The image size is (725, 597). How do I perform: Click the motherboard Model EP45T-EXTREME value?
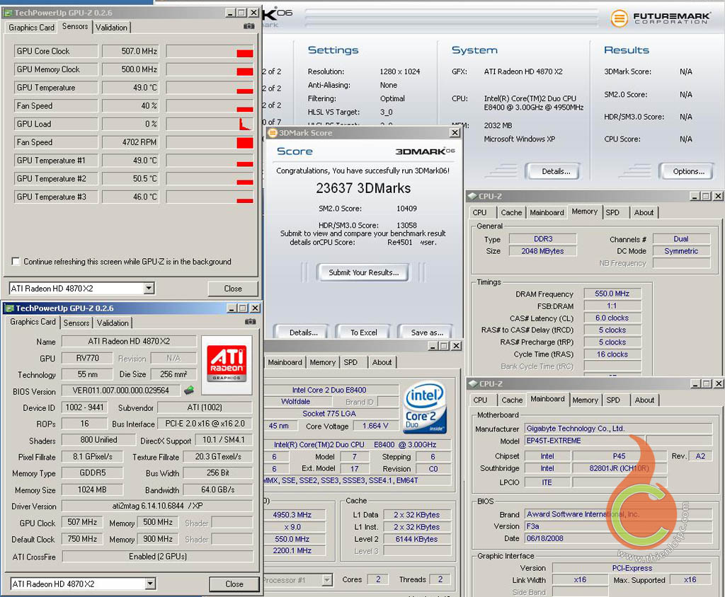(x=584, y=441)
